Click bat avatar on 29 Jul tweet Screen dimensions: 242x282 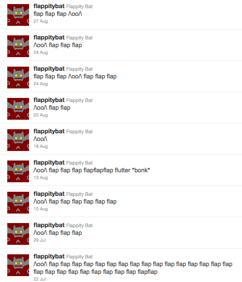pyautogui.click(x=18, y=234)
